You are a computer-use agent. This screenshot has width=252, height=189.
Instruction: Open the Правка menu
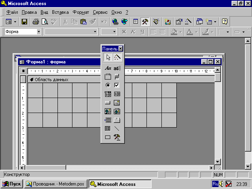click(29, 12)
